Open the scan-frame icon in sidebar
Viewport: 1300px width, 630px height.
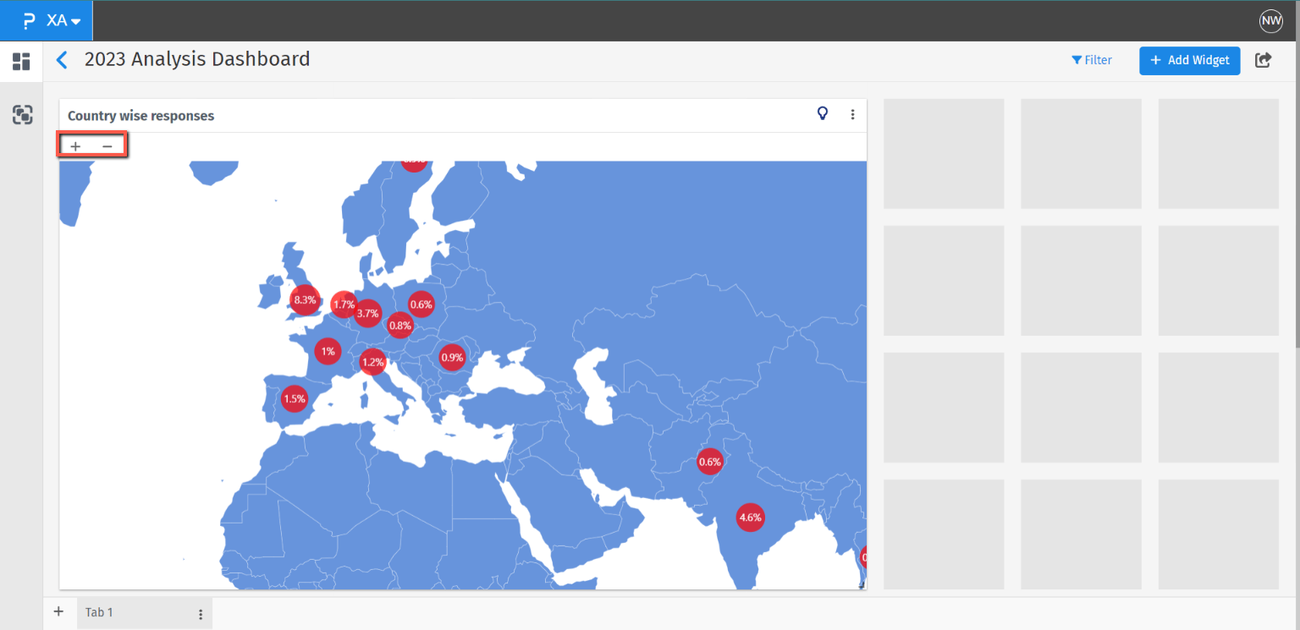click(x=22, y=115)
